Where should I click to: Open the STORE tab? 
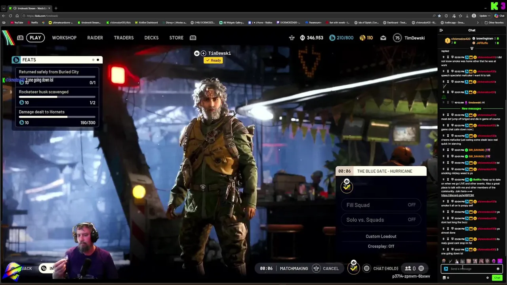pyautogui.click(x=176, y=38)
